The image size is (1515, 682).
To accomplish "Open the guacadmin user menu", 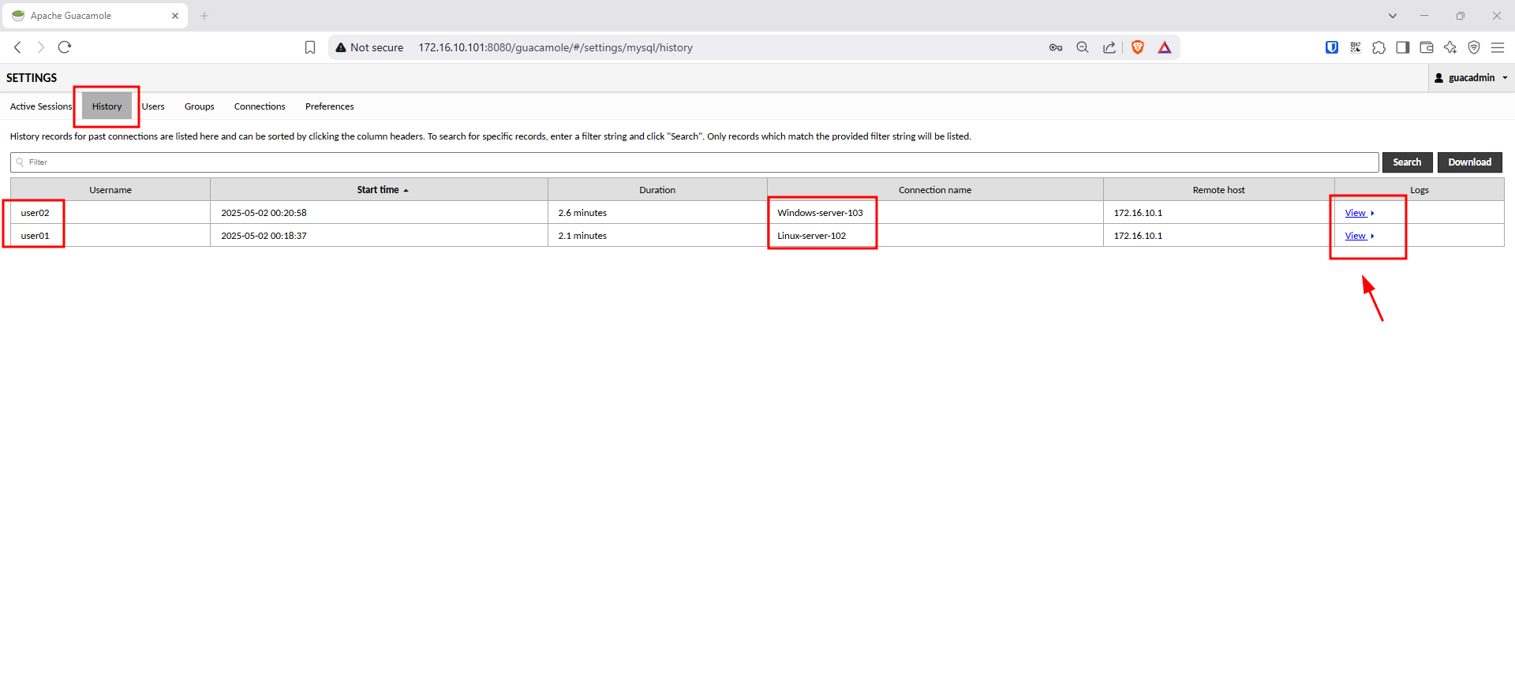I will point(1471,77).
